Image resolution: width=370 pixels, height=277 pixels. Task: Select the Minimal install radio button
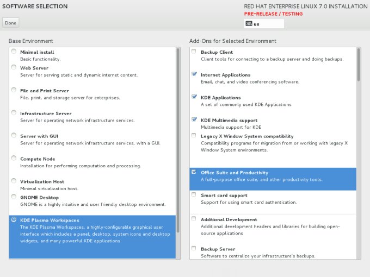coord(14,52)
